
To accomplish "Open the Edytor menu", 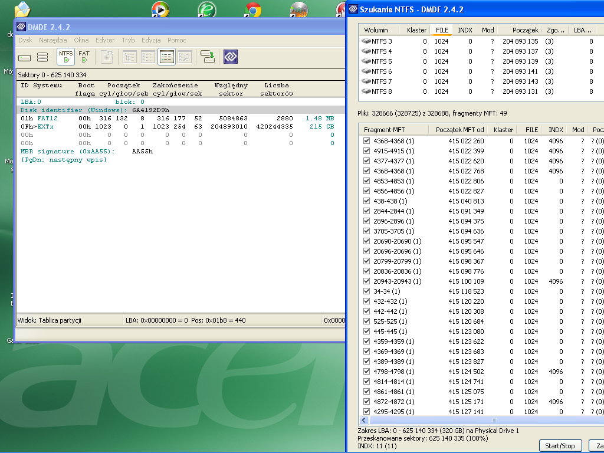I will click(x=105, y=40).
